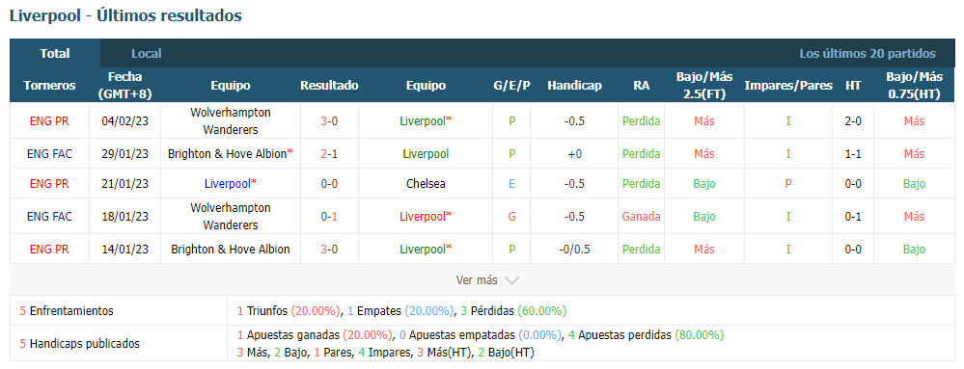Viewport: 964px width, 369px height.
Task: Click the blue Liverpool* team link
Action: tap(231, 184)
